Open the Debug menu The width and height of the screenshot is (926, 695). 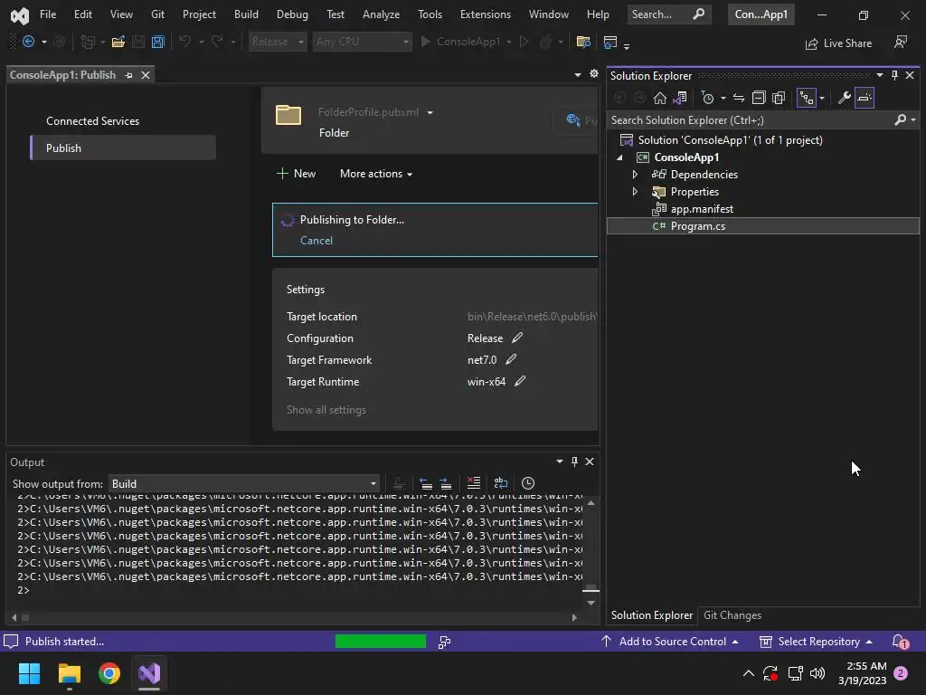coord(292,14)
